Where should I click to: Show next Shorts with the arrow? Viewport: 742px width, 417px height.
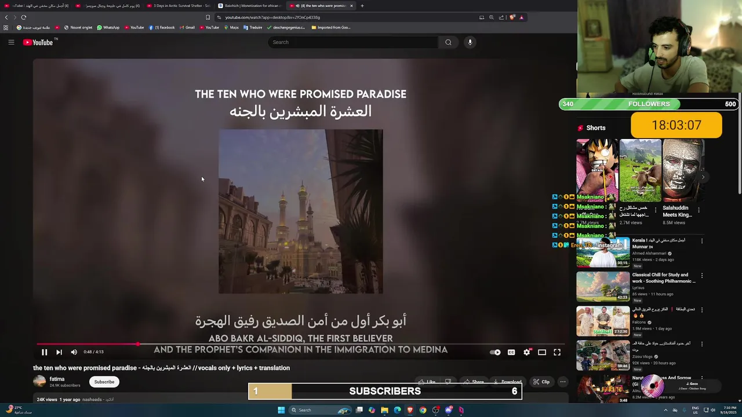pyautogui.click(x=703, y=177)
